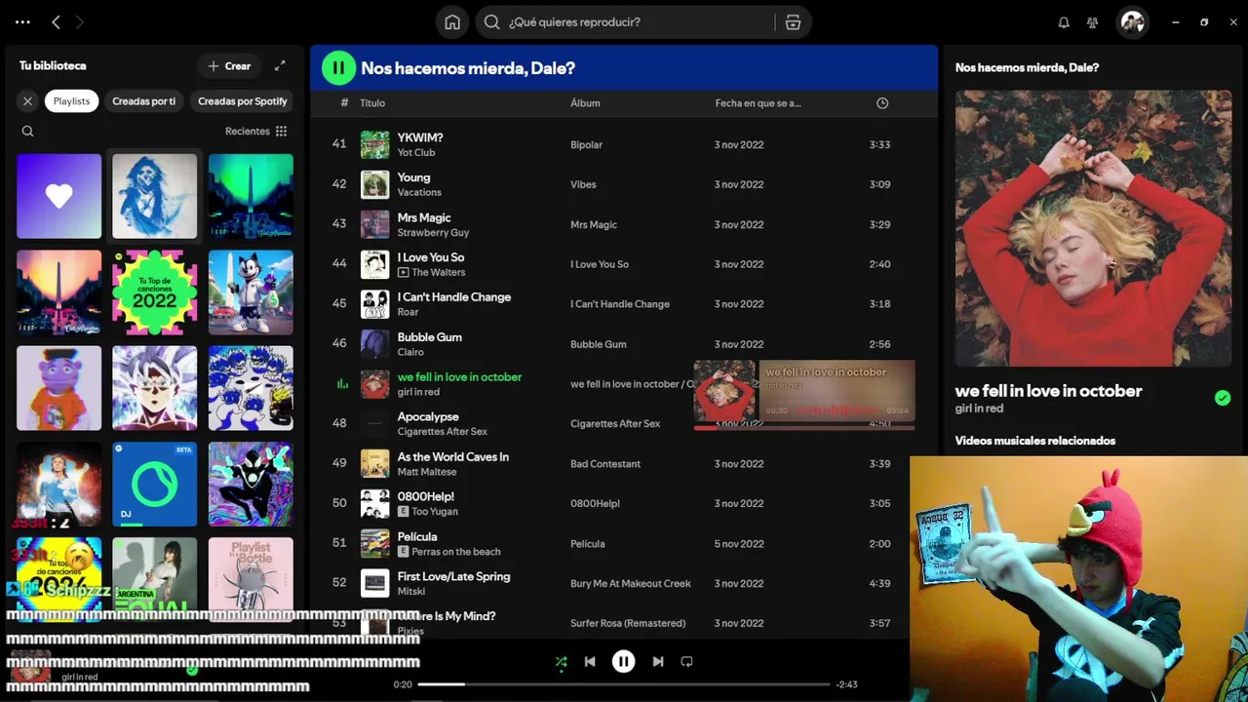
Task: Click the search magnifier in top bar
Action: tap(492, 21)
